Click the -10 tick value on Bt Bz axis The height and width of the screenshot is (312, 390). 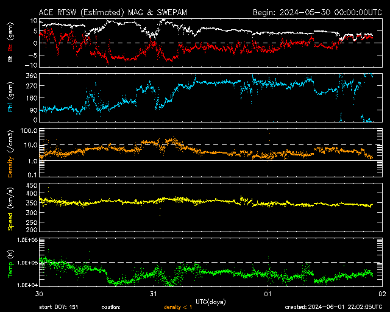pyautogui.click(x=31, y=65)
